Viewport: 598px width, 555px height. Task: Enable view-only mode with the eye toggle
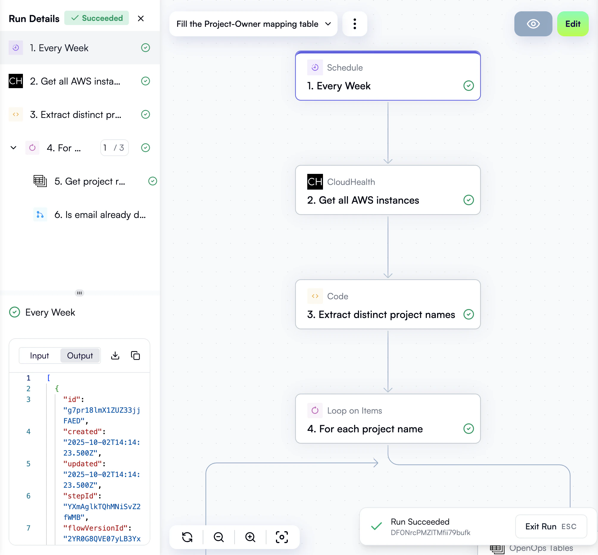pyautogui.click(x=533, y=24)
